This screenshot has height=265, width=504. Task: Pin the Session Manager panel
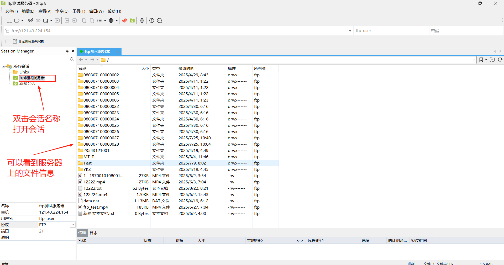point(67,51)
